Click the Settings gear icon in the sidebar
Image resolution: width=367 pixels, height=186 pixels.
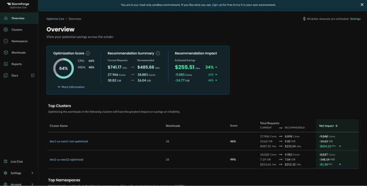[x=5, y=173]
